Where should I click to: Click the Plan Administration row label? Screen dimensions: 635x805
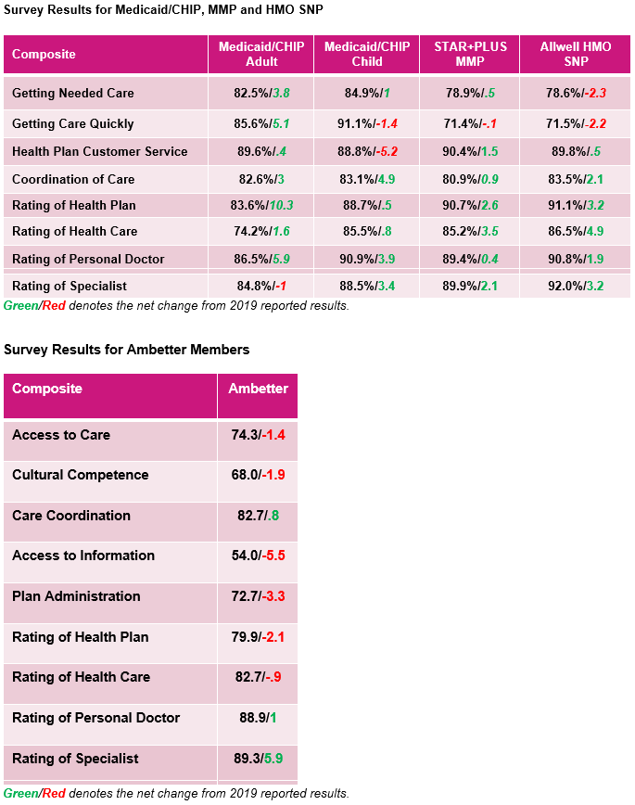[76, 596]
